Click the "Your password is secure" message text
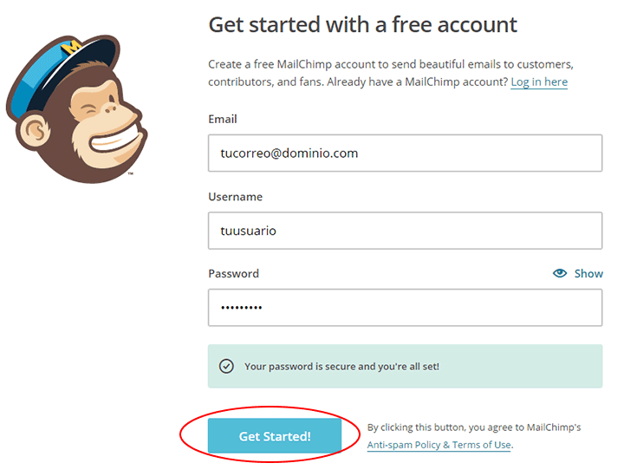Image resolution: width=624 pixels, height=476 pixels. pos(341,366)
